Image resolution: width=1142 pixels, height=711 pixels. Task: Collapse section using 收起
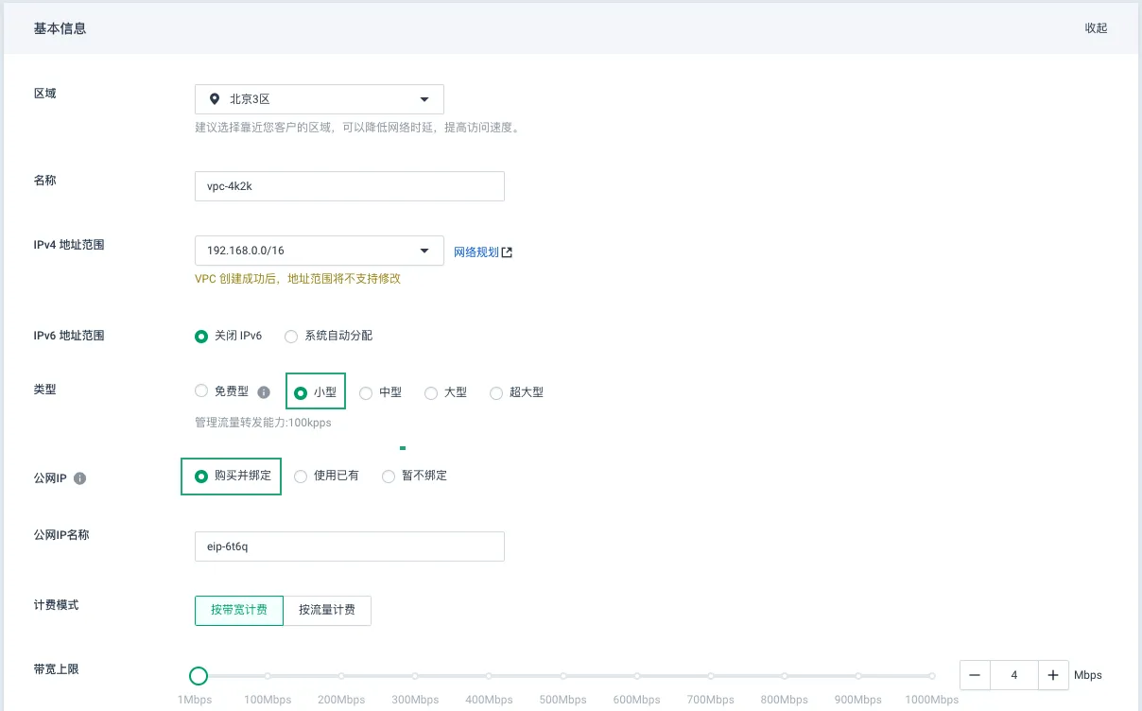click(x=1096, y=28)
